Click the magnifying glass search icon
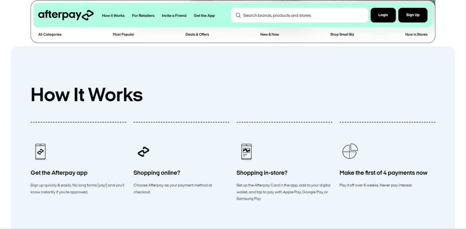The image size is (466, 229). coord(238,15)
